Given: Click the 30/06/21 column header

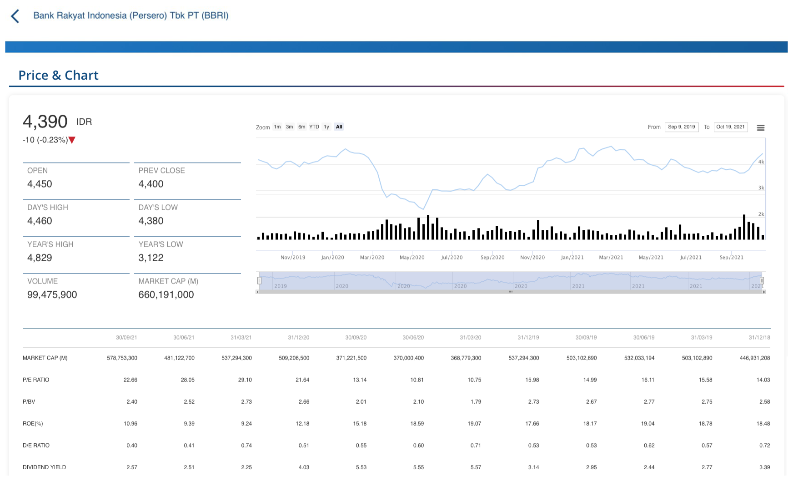Looking at the screenshot, I should (x=184, y=338).
